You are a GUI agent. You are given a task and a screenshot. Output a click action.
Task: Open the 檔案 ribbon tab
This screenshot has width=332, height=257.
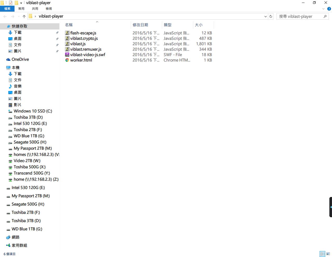coord(7,9)
